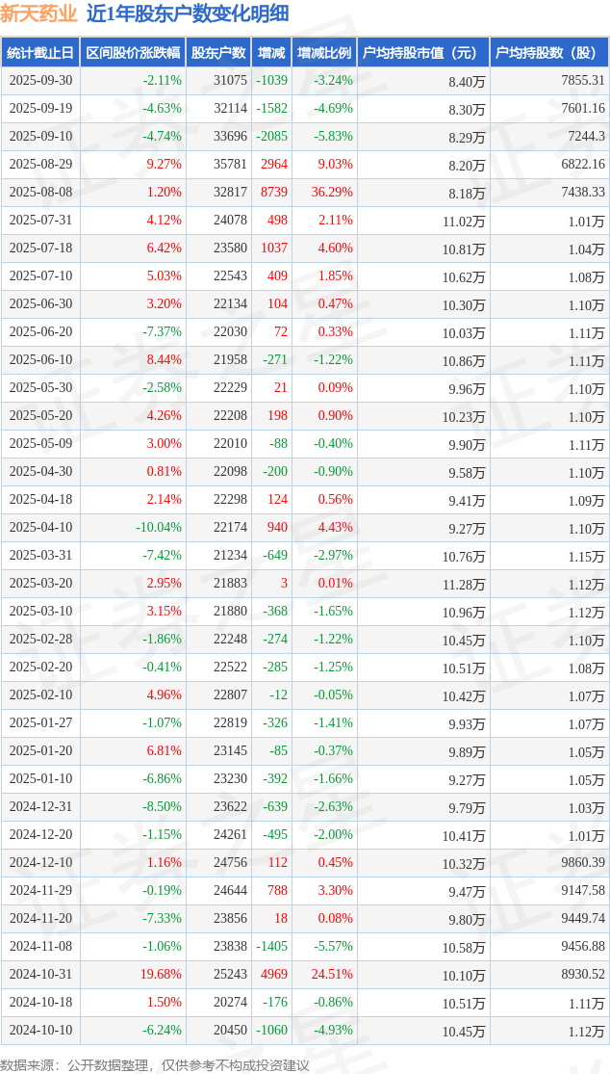Click the 户均持股数(股) column header
The width and height of the screenshot is (610, 1074).
548,53
